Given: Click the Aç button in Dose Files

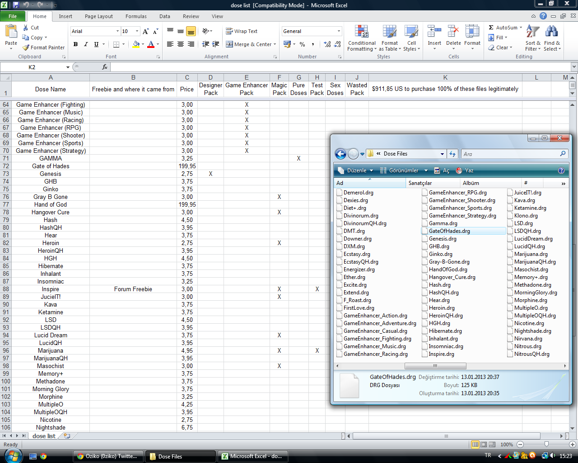Looking at the screenshot, I should click(x=442, y=170).
